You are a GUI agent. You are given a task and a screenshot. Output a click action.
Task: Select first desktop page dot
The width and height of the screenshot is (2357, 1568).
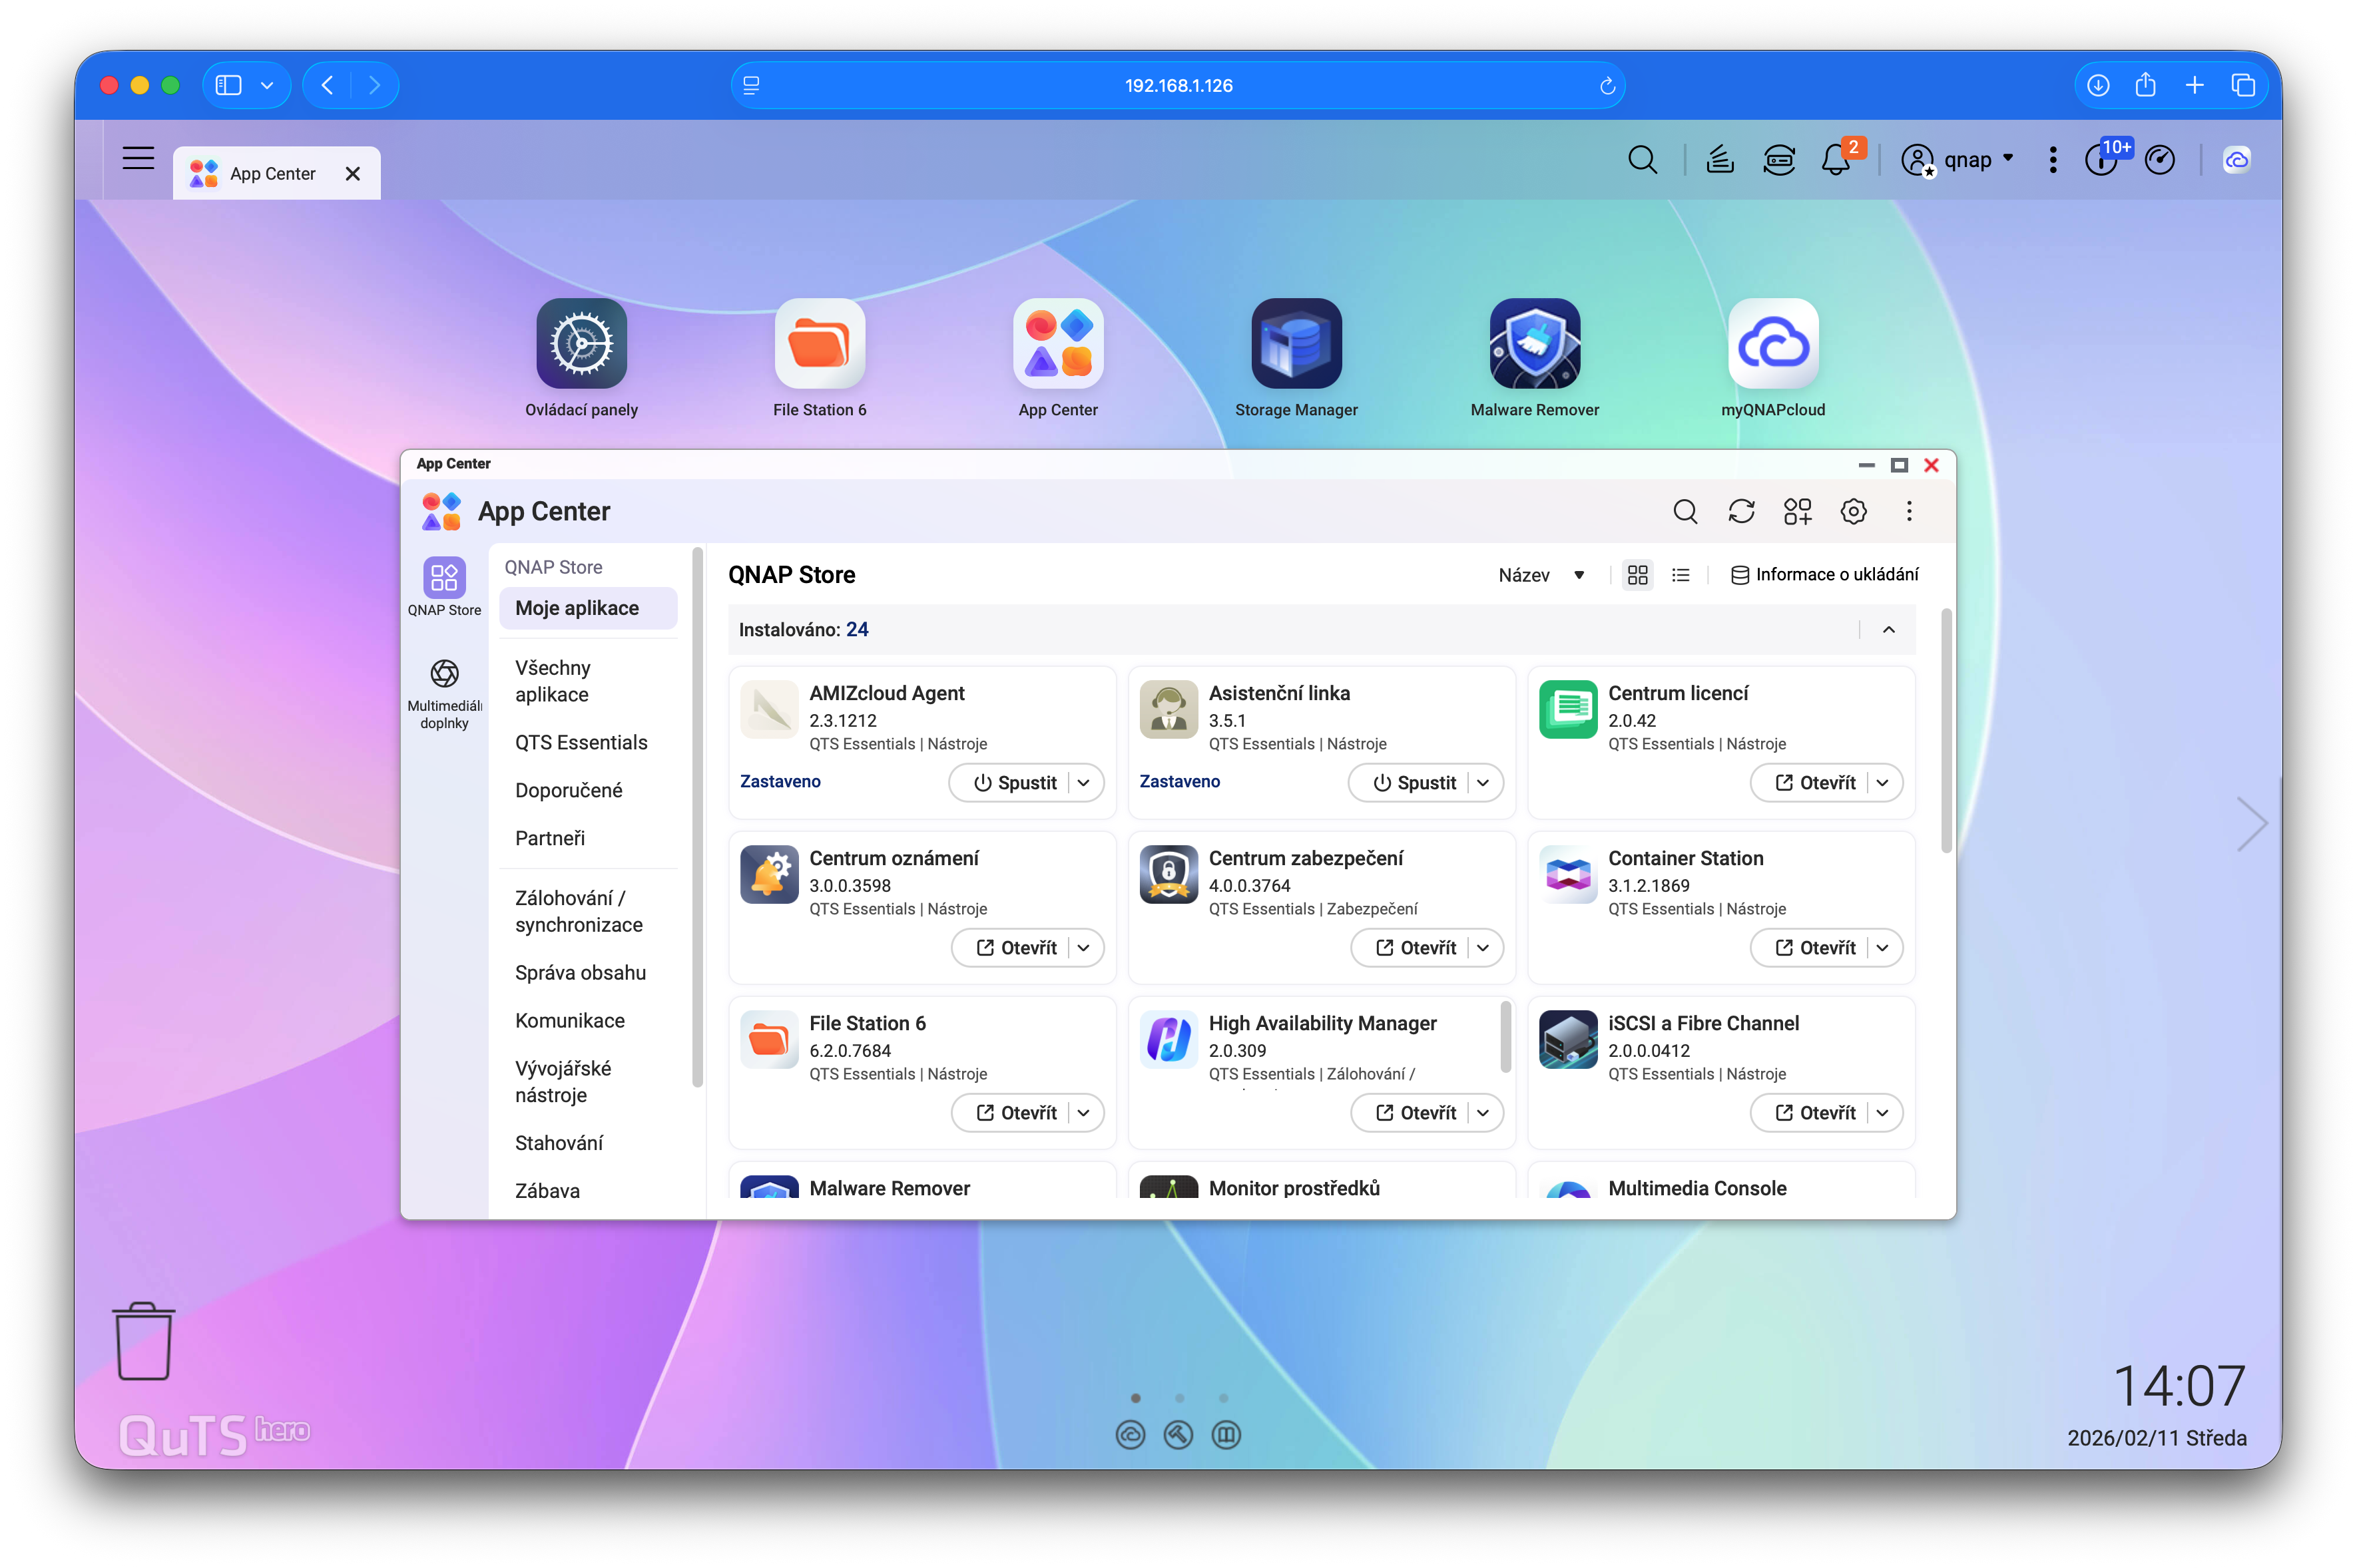1135,1398
